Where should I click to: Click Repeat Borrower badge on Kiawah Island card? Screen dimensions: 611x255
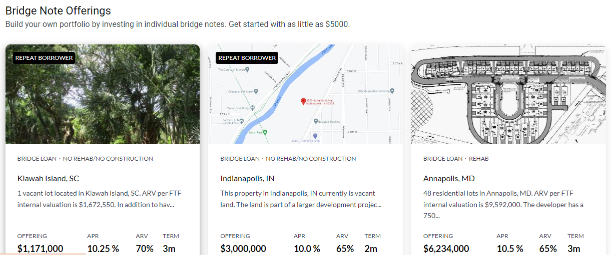[x=44, y=58]
